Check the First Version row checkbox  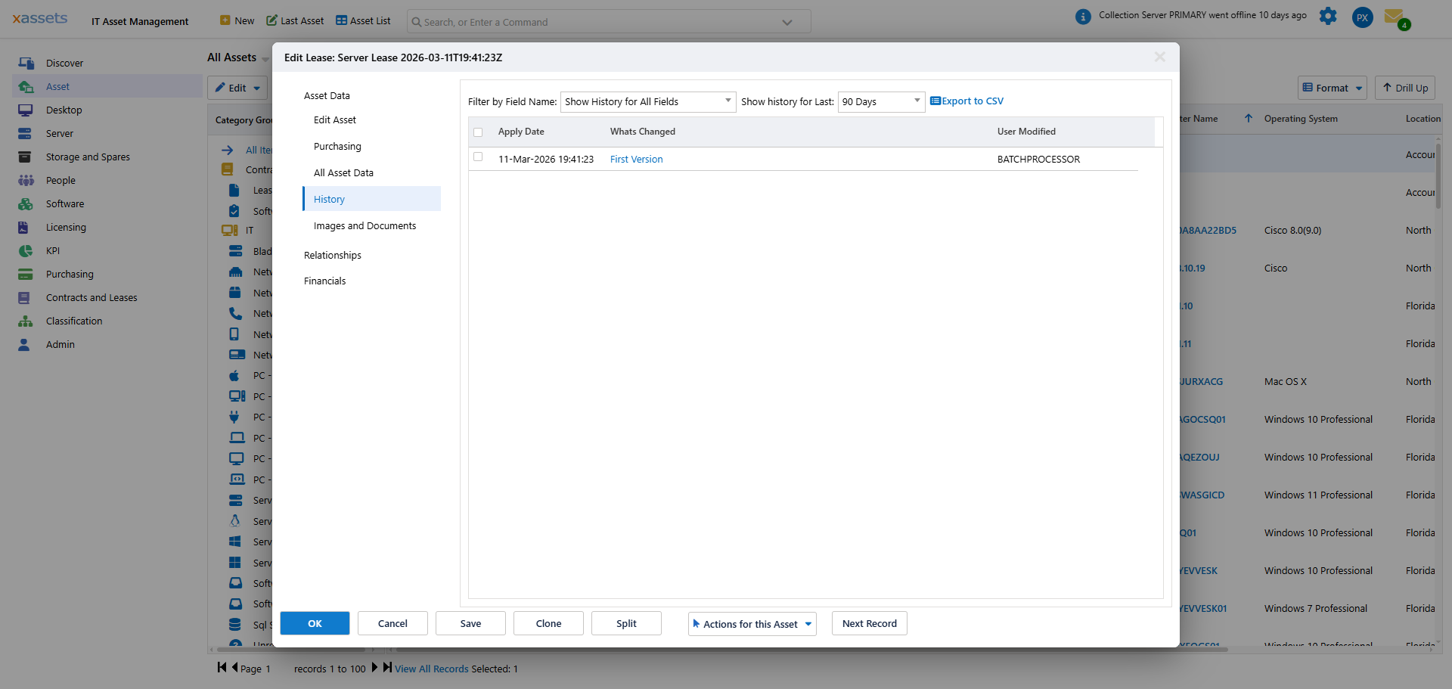point(478,157)
